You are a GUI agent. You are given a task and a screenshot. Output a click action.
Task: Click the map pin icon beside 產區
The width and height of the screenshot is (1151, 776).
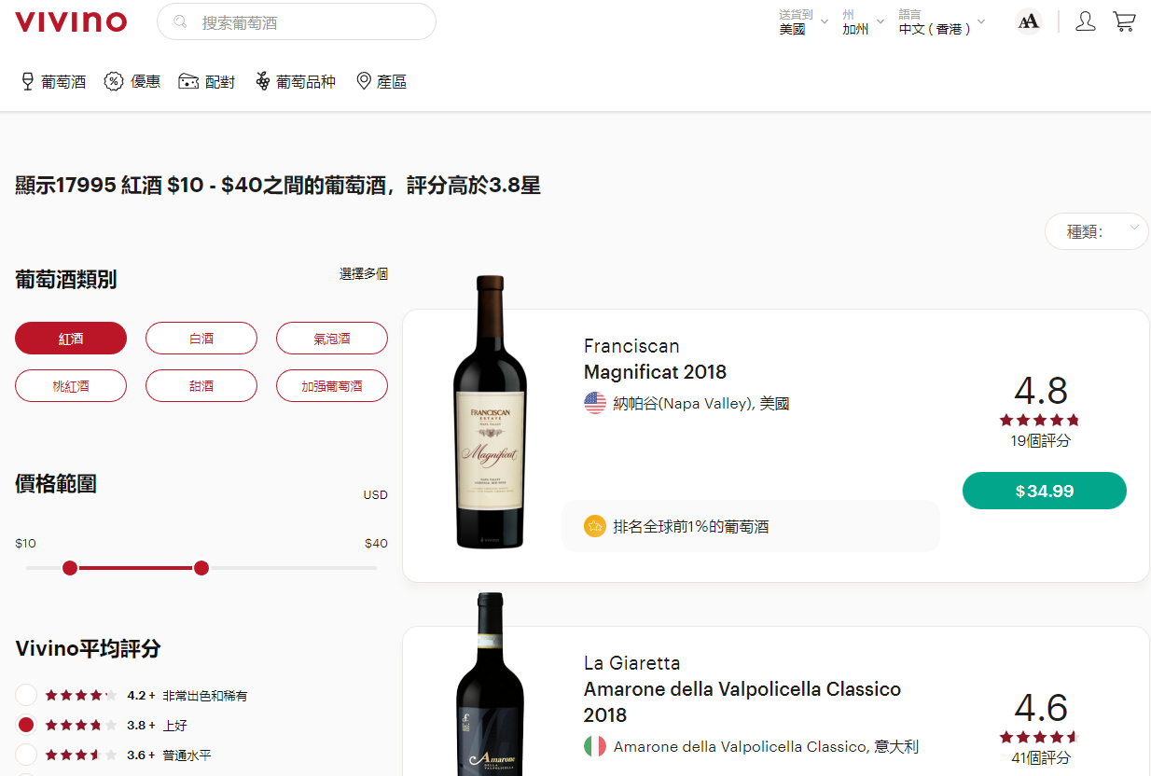(x=365, y=81)
